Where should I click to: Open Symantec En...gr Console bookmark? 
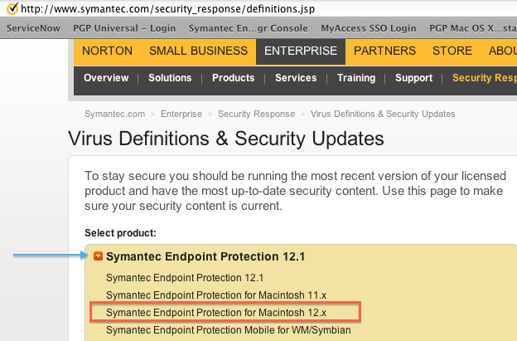coord(248,28)
